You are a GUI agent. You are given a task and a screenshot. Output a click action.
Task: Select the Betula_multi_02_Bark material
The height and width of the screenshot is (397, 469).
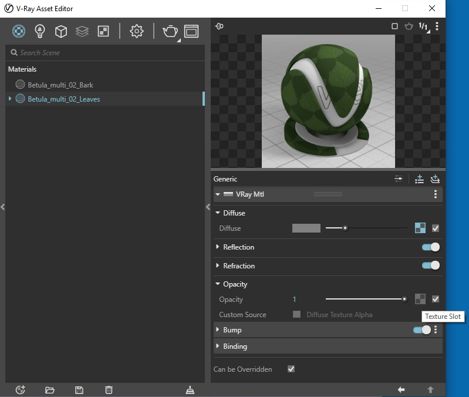click(60, 85)
